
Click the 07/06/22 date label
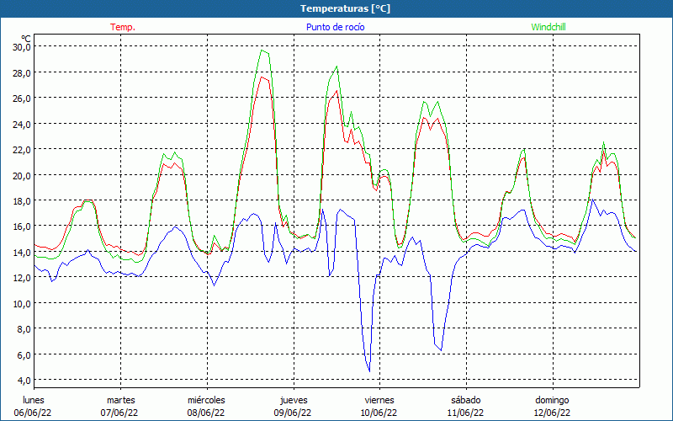119,413
